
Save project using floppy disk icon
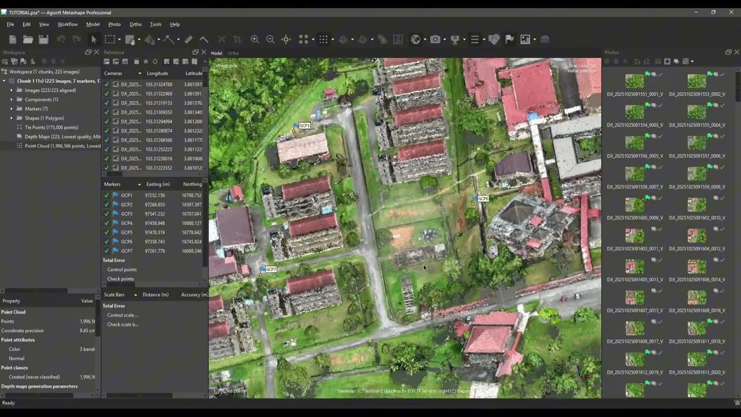[43, 39]
